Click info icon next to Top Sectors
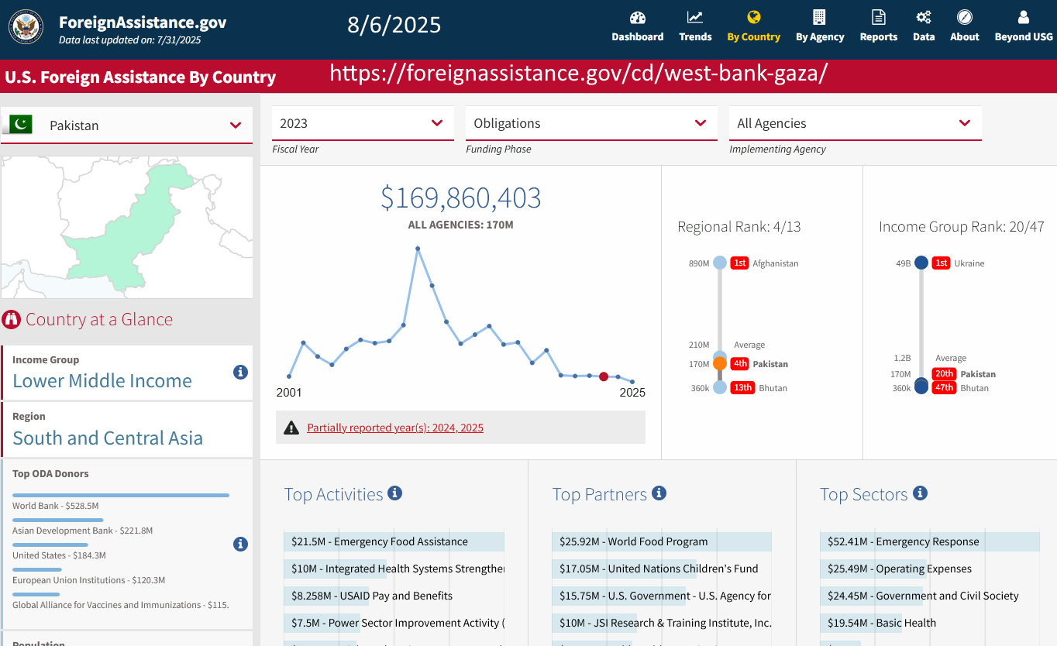The image size is (1057, 646). pyautogui.click(x=920, y=493)
